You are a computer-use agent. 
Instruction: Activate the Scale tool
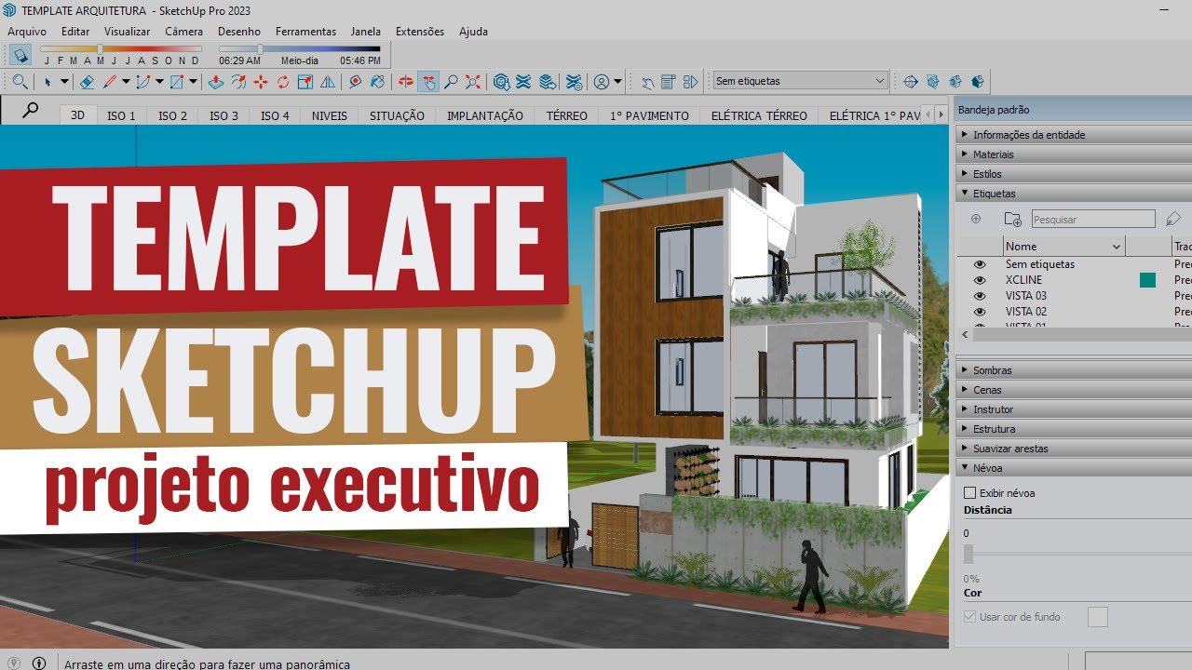pyautogui.click(x=305, y=82)
